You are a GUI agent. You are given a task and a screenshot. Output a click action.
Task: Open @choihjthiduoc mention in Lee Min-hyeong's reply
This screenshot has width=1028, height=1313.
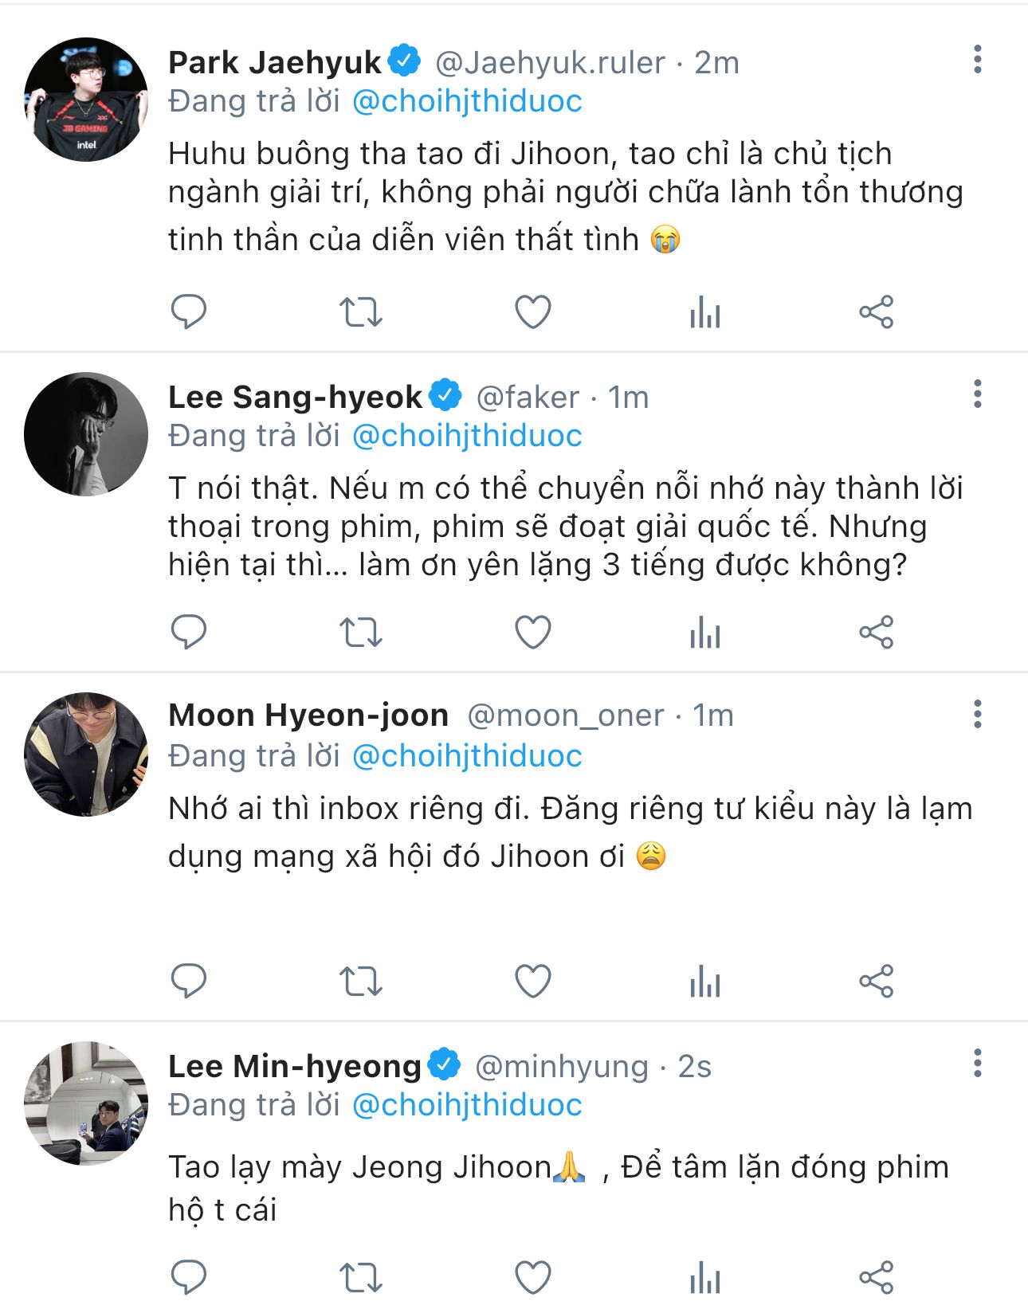(x=467, y=1105)
